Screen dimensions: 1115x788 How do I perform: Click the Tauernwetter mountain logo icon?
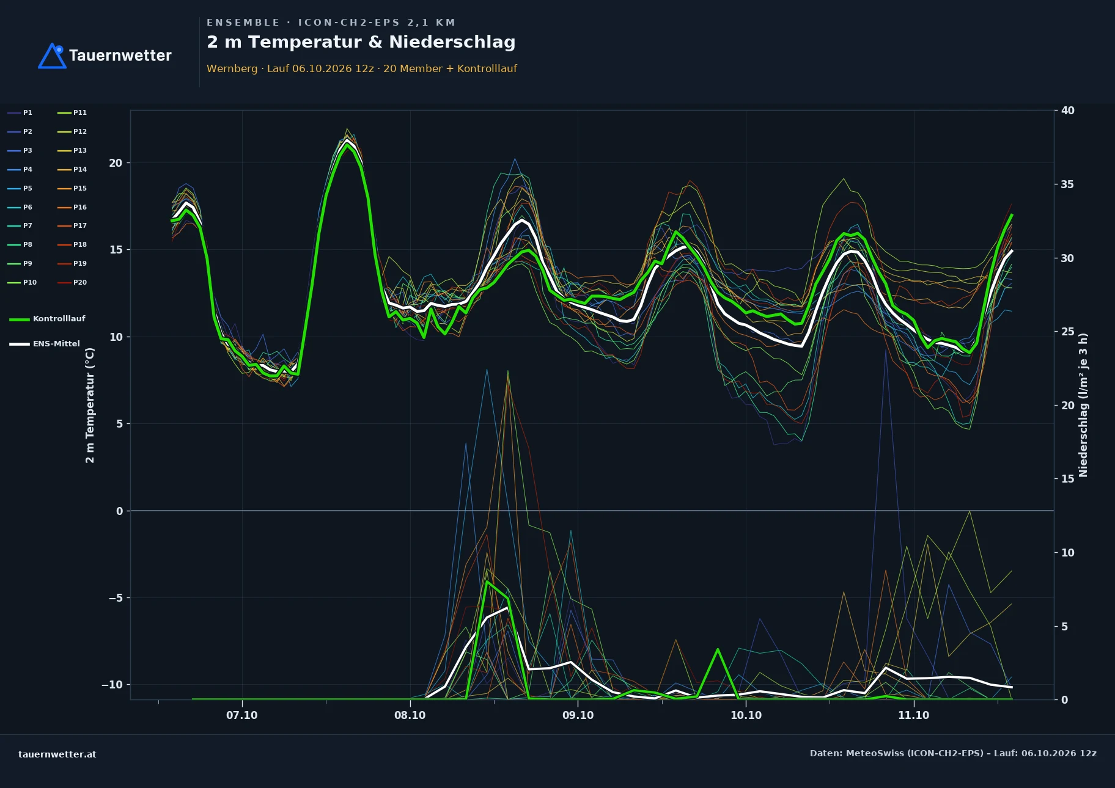pyautogui.click(x=52, y=56)
